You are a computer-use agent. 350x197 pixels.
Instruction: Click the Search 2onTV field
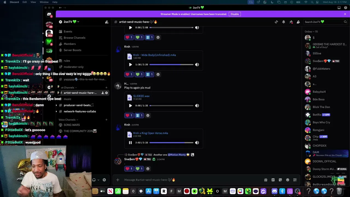[326, 22]
